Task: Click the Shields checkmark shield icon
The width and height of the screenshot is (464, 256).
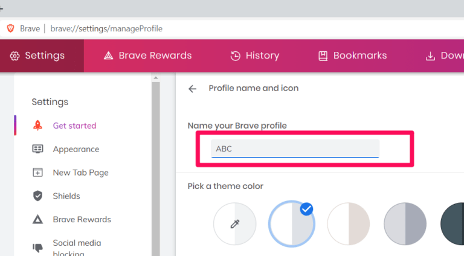Action: (x=37, y=196)
